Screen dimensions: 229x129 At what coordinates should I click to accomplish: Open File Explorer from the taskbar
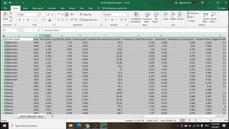tap(71, 126)
